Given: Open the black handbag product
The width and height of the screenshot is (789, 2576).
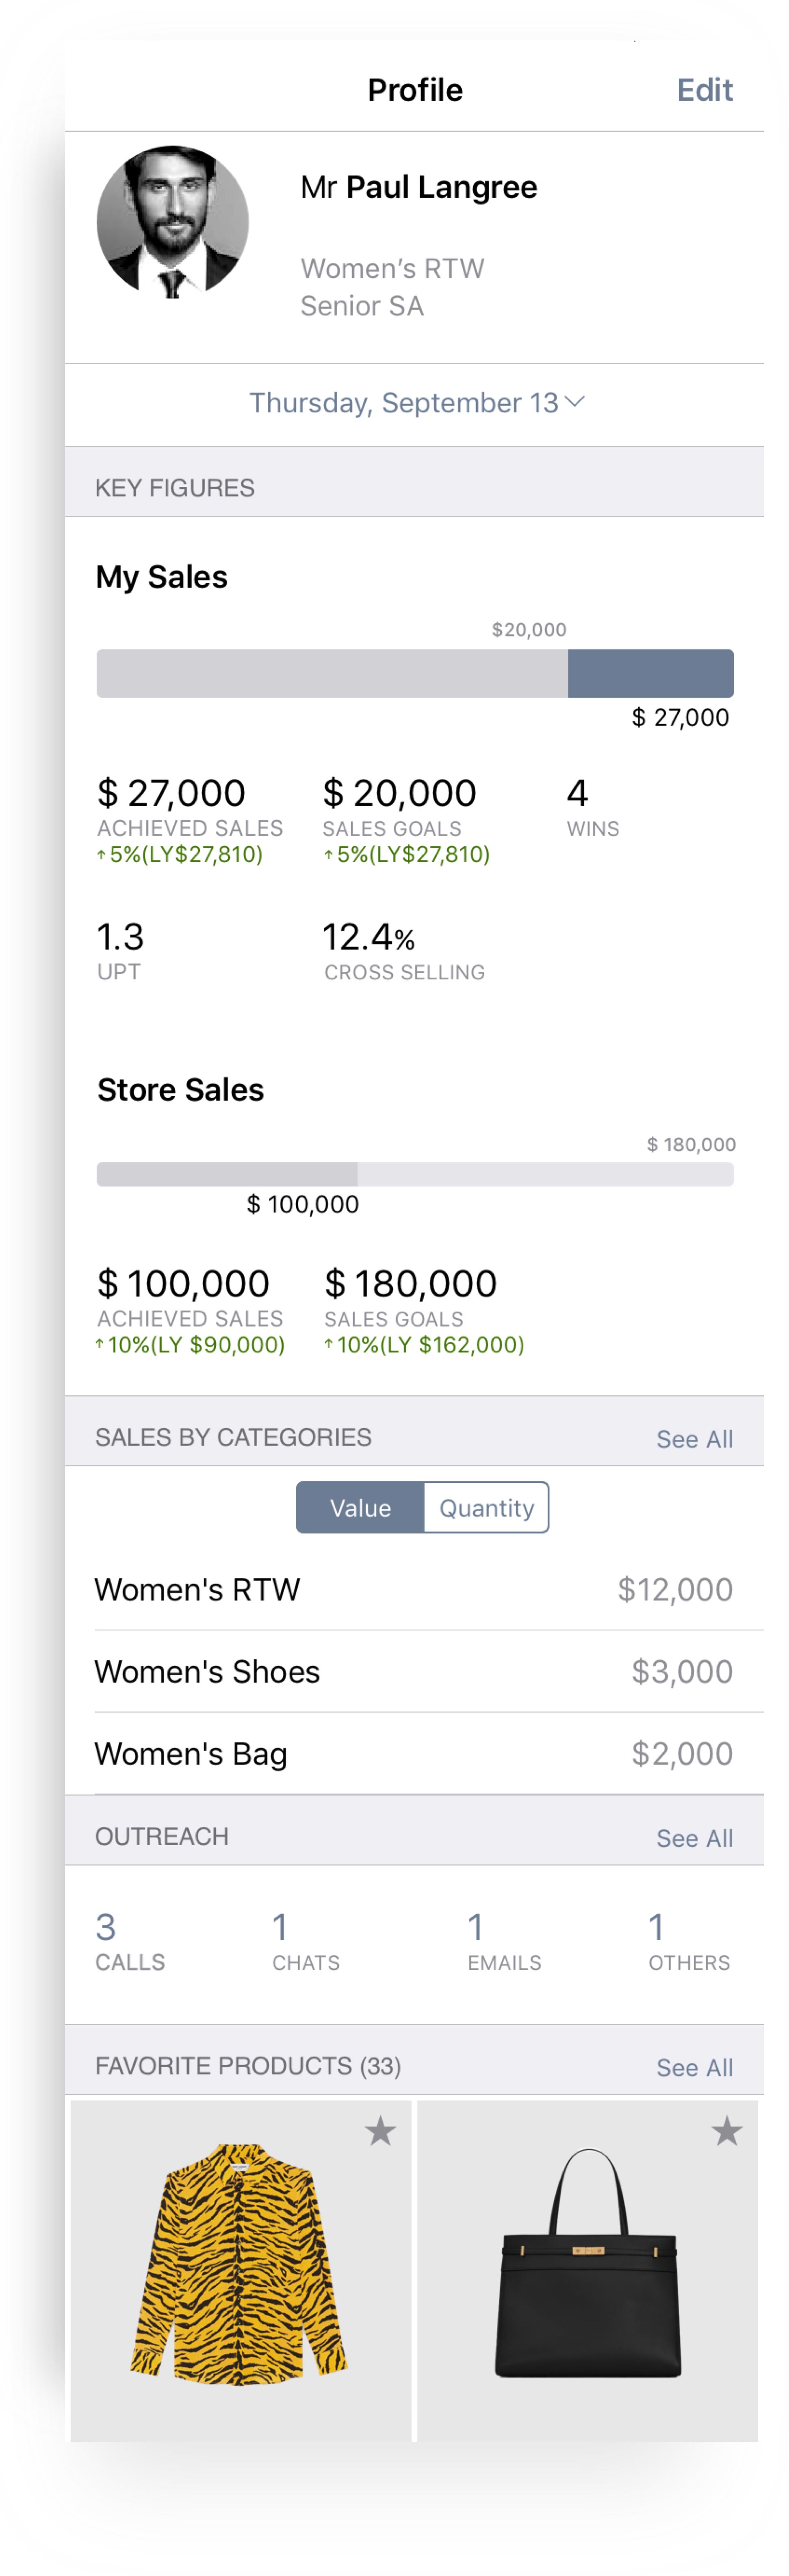Looking at the screenshot, I should pyautogui.click(x=587, y=2270).
